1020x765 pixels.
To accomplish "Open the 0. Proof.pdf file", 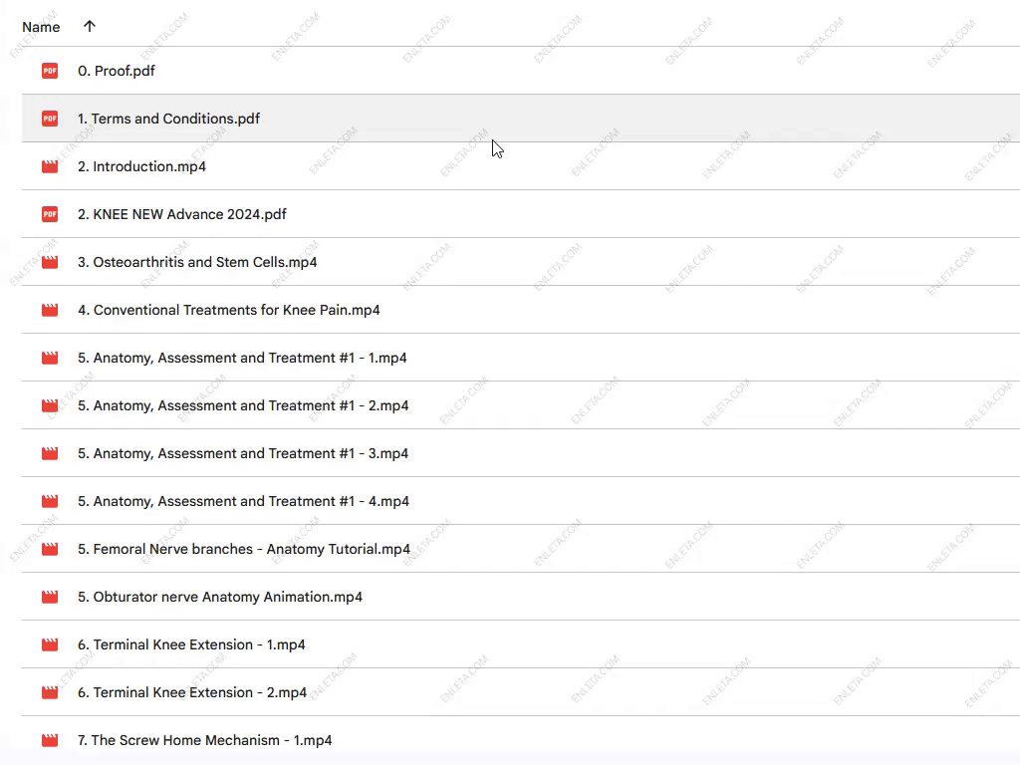I will [x=117, y=71].
